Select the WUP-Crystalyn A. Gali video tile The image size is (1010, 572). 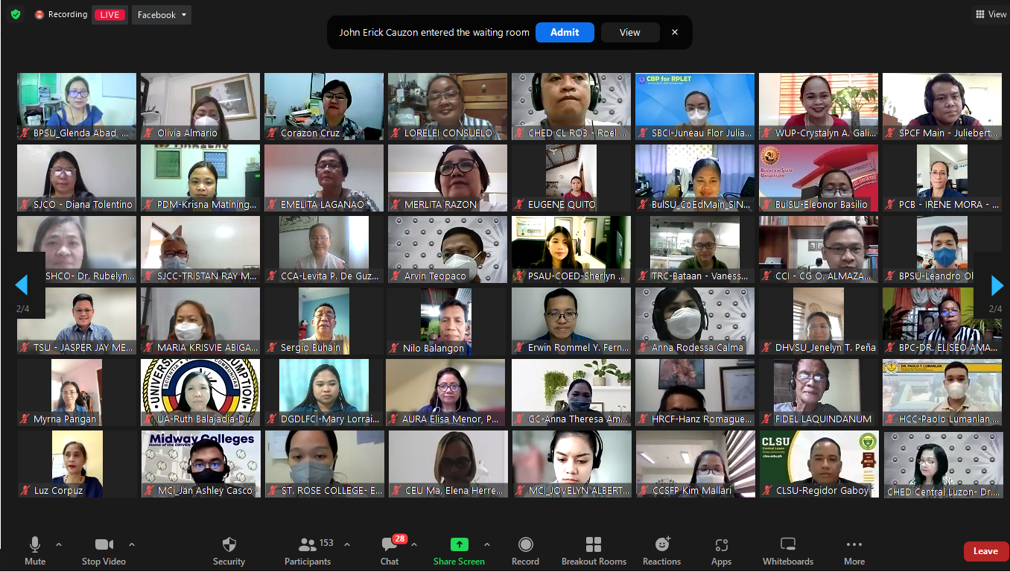[819, 107]
